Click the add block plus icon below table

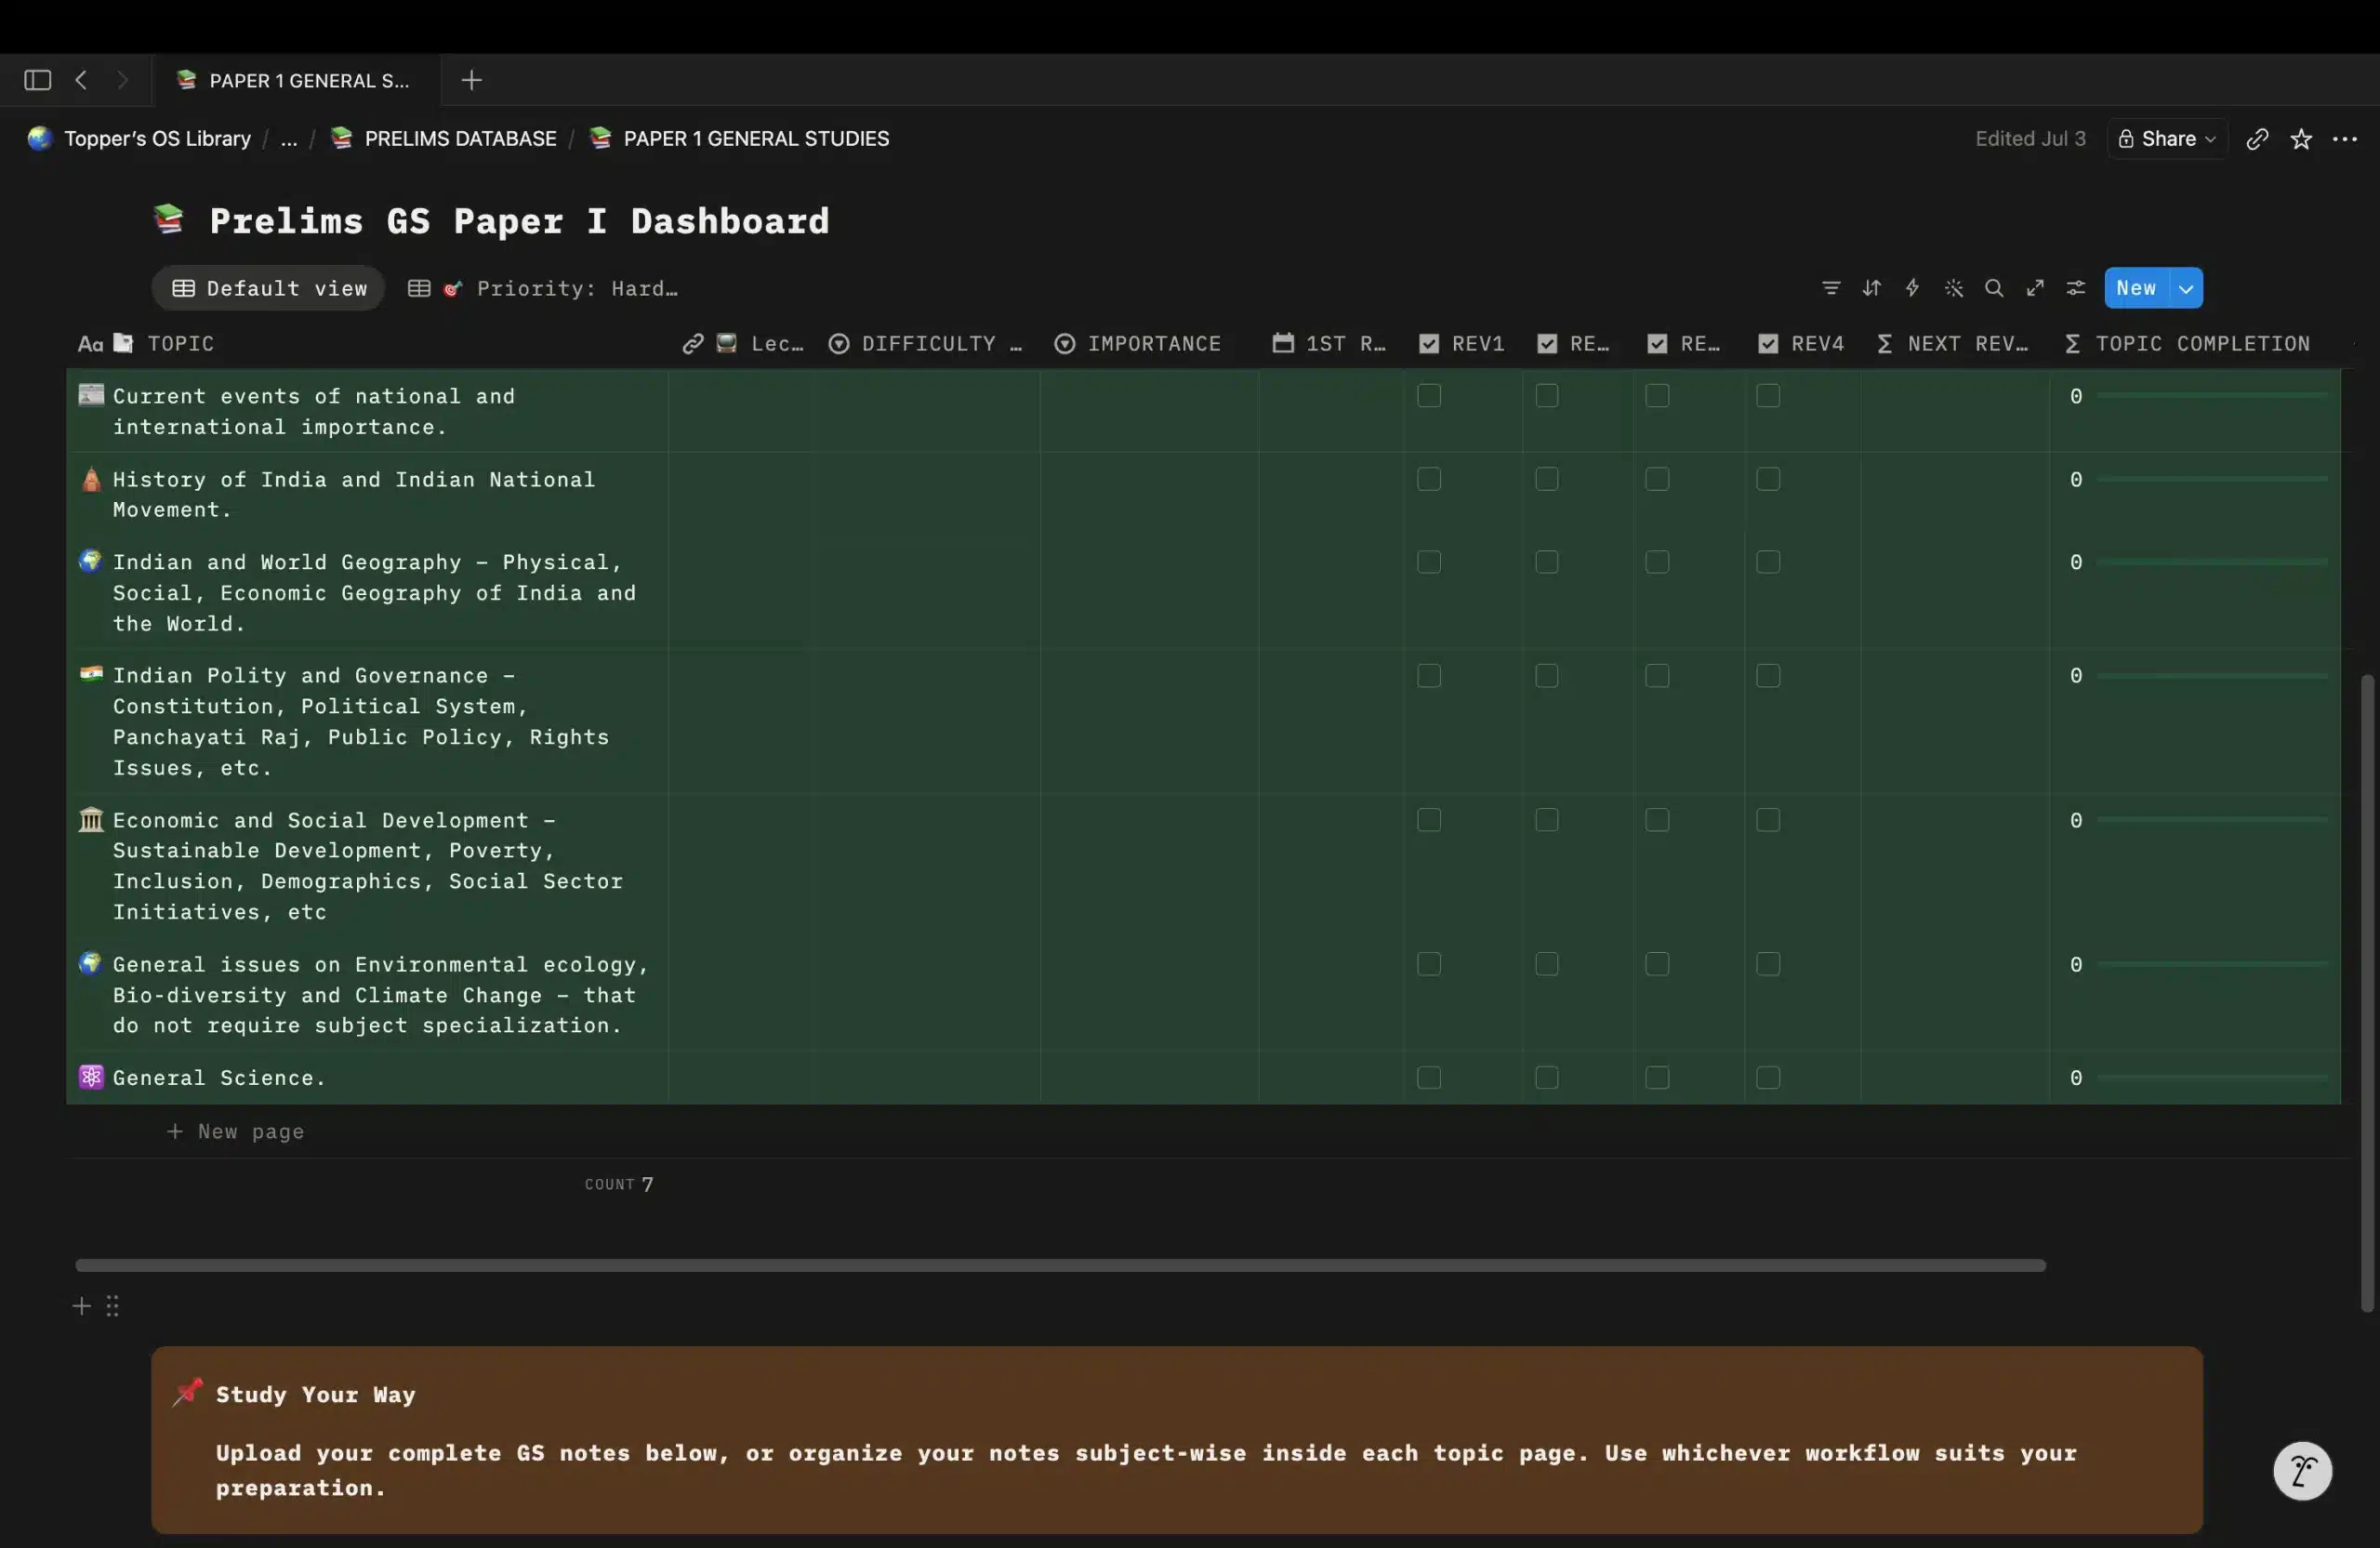tap(82, 1306)
